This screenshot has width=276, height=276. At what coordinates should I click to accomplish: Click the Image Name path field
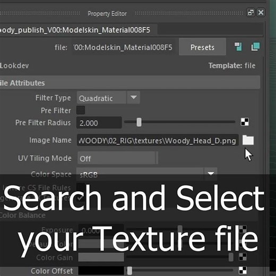click(x=158, y=140)
